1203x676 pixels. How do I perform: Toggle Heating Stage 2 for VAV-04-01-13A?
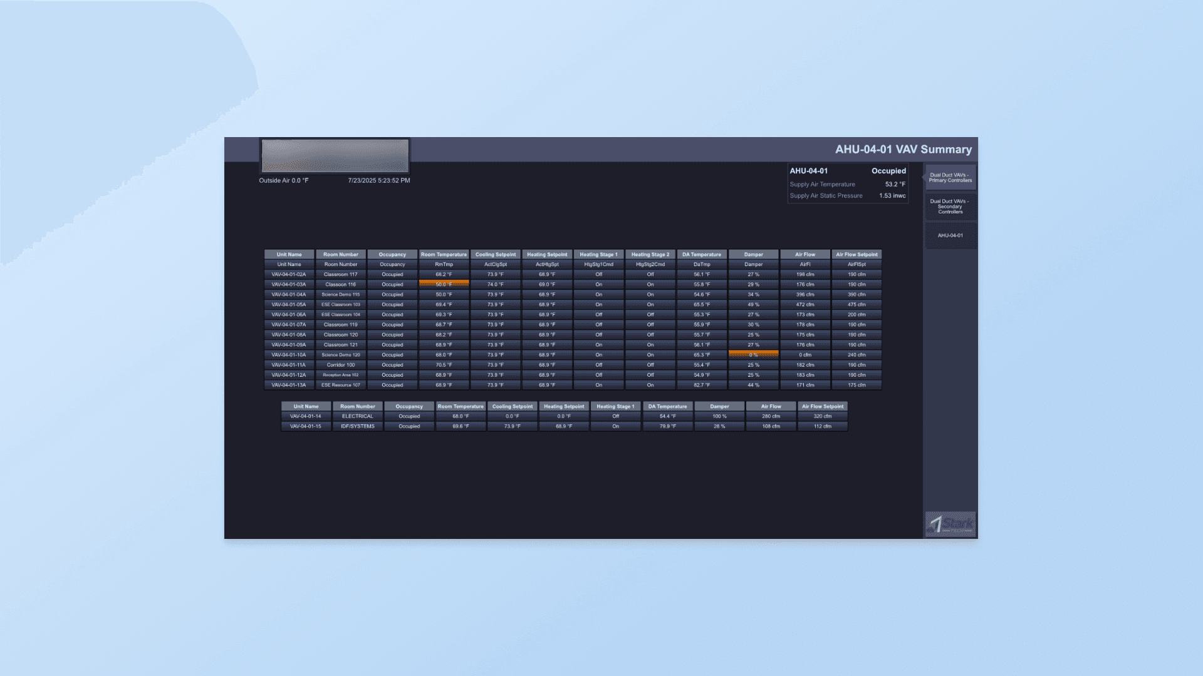pyautogui.click(x=650, y=385)
